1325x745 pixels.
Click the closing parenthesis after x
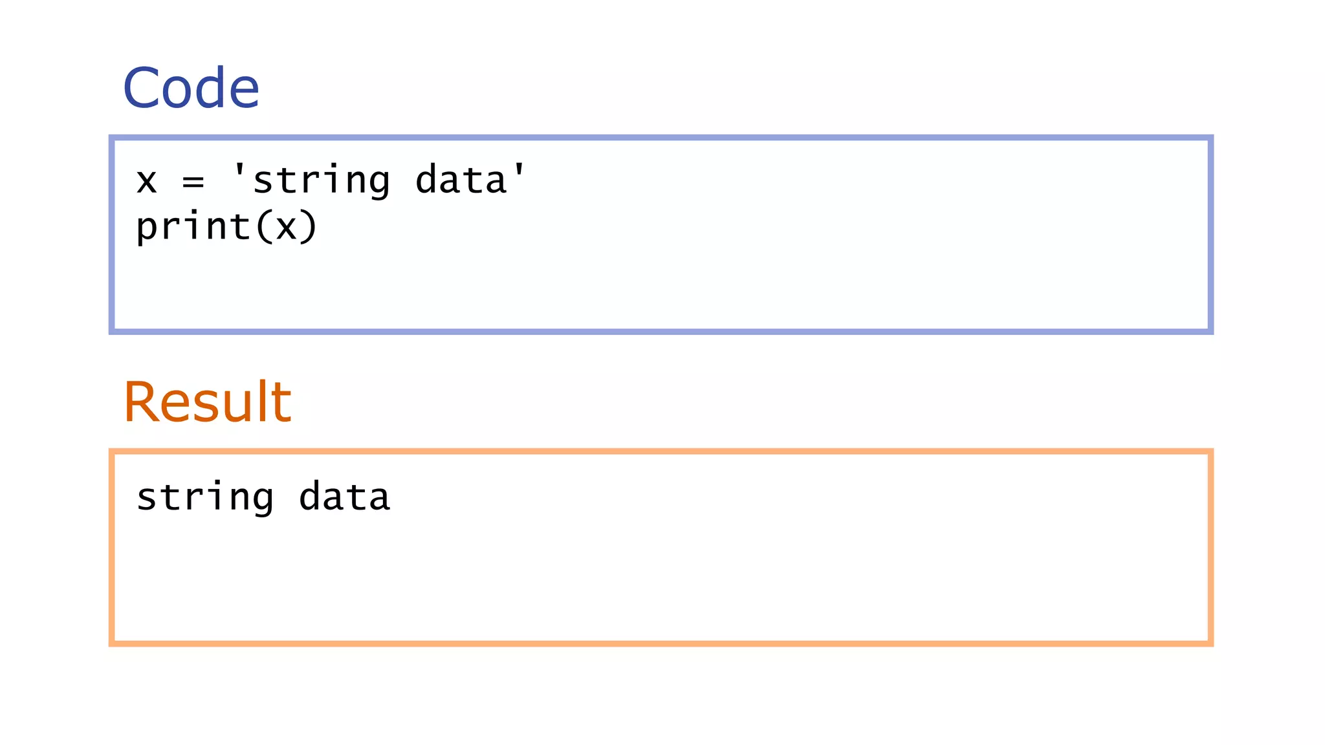pos(309,227)
